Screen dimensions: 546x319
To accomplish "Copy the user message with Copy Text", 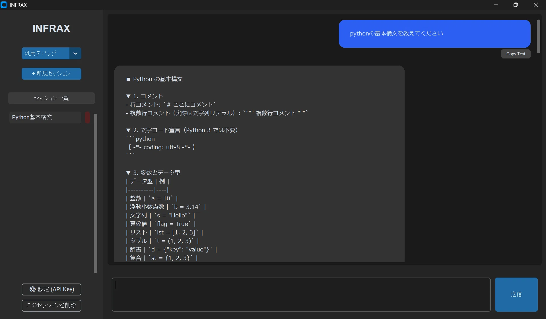I will [516, 54].
